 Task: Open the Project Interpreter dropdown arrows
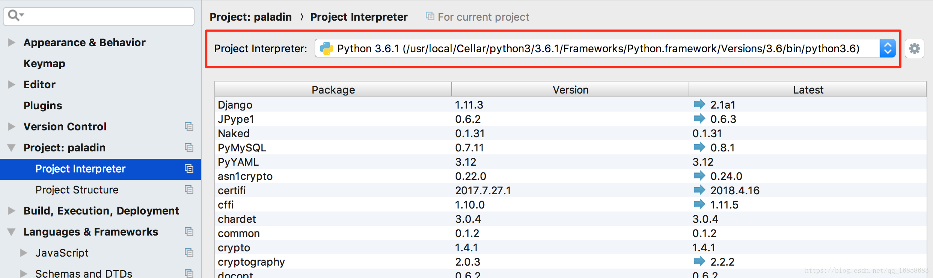tap(888, 48)
